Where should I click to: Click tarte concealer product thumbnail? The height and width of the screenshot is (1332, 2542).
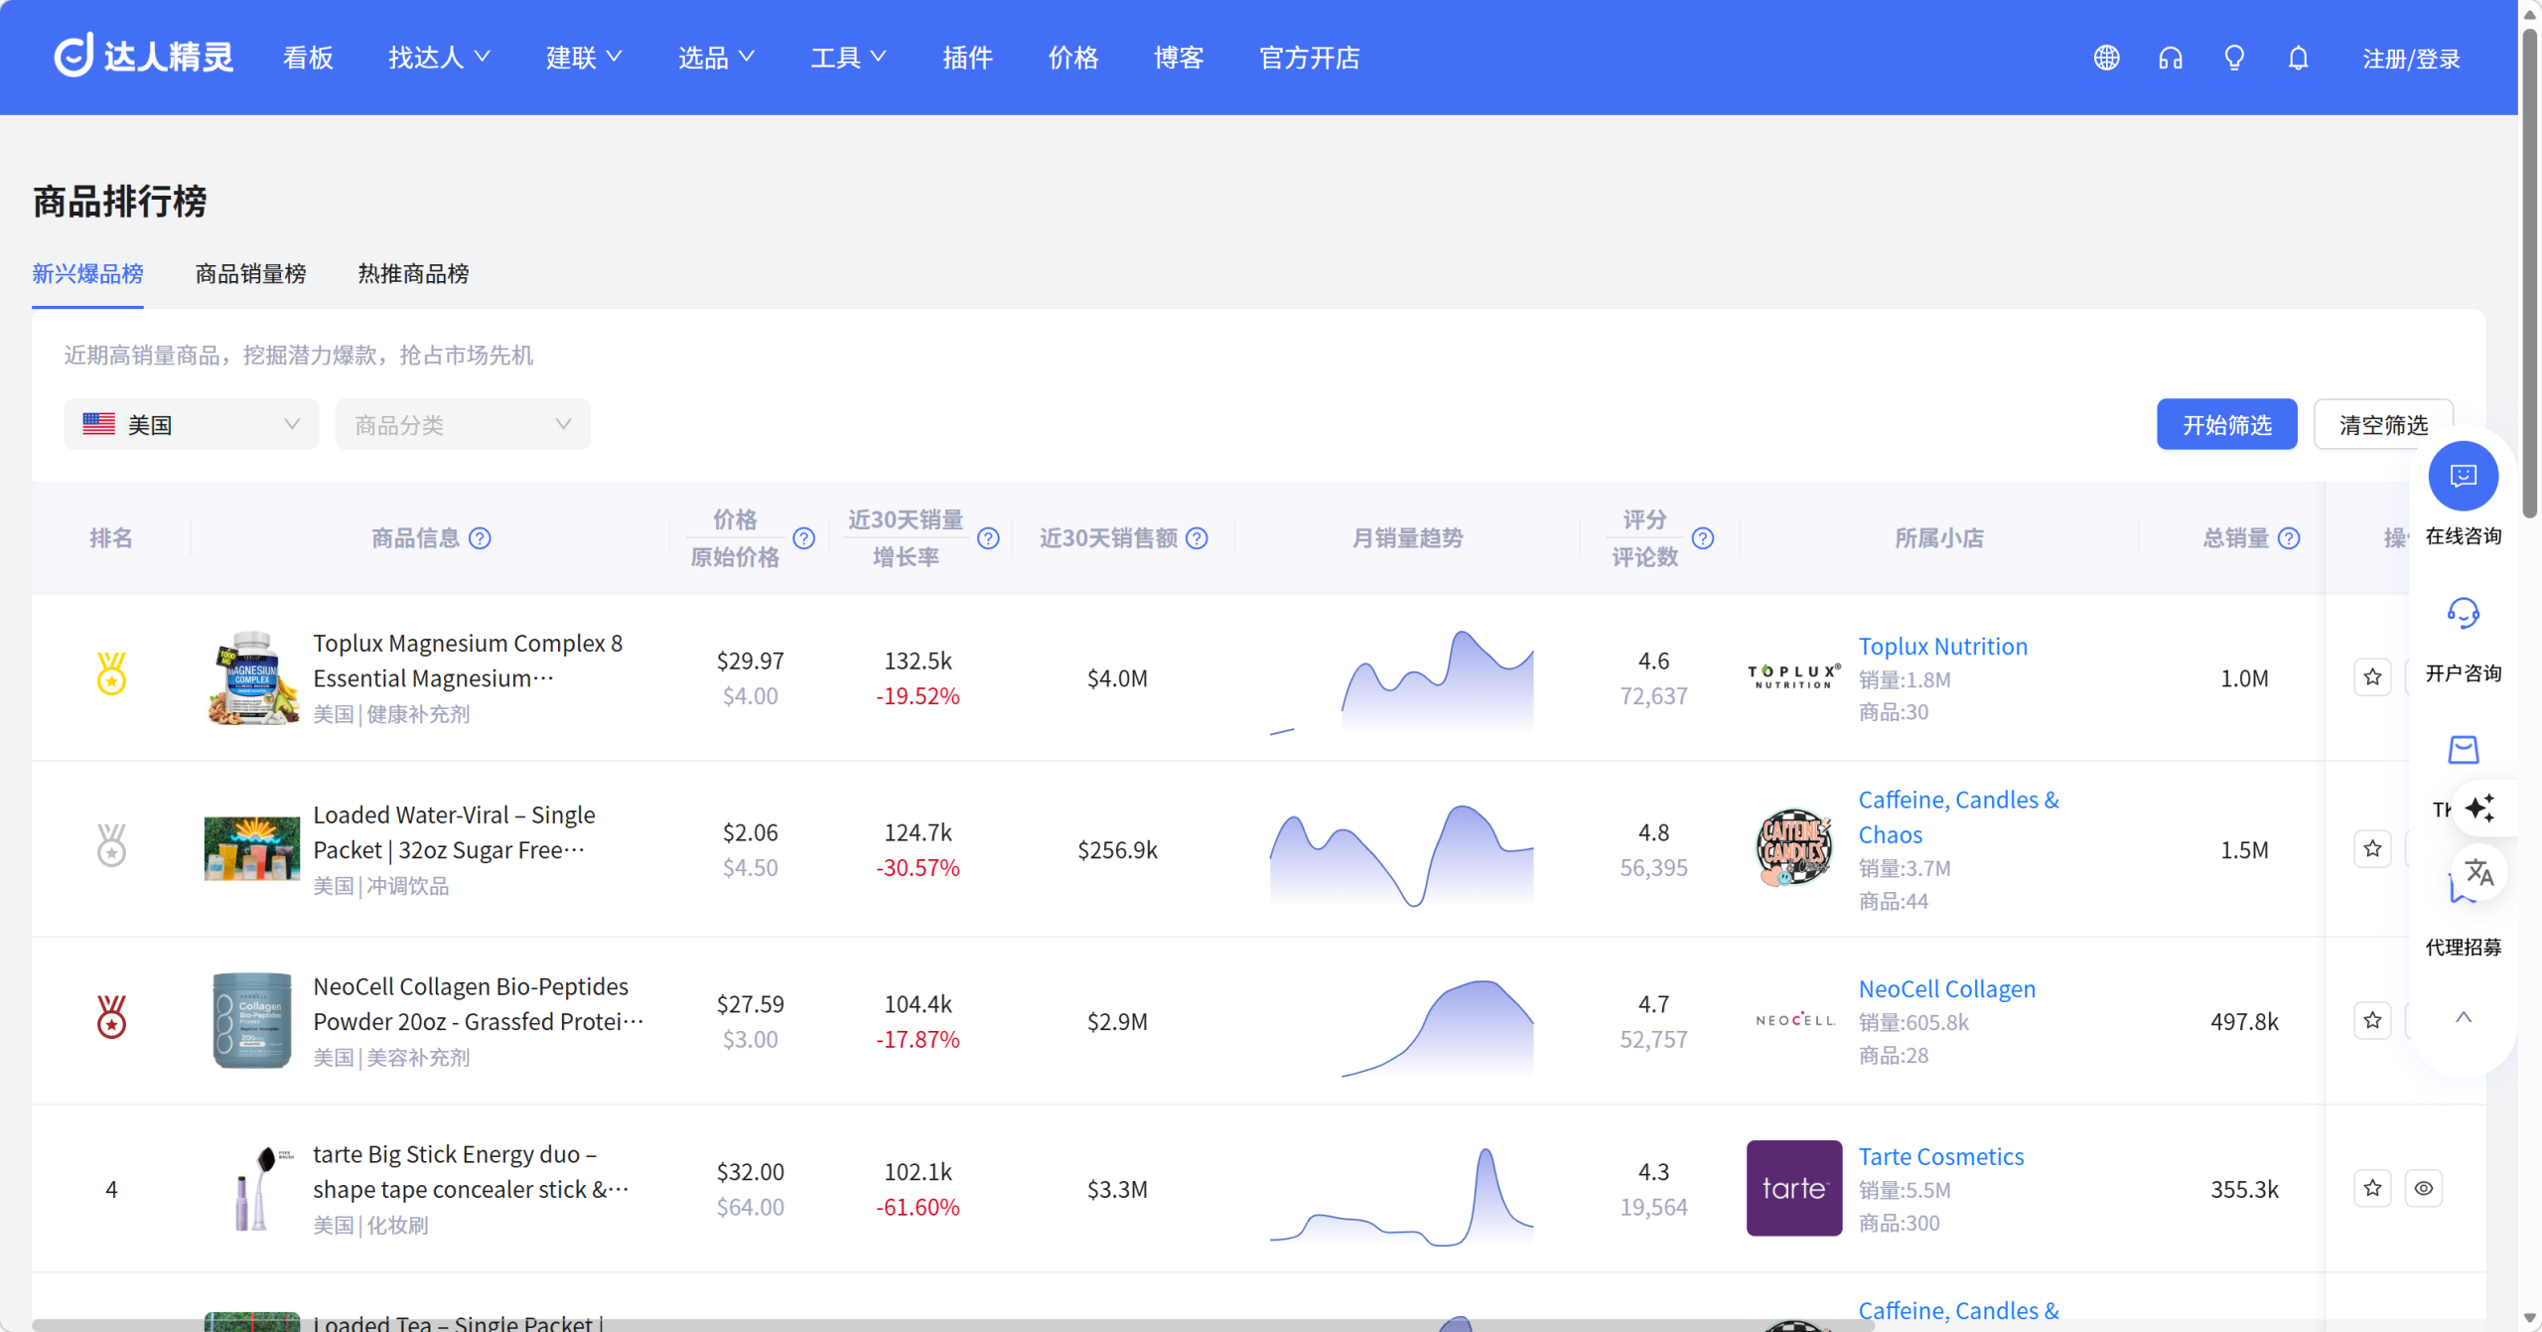[x=252, y=1189]
